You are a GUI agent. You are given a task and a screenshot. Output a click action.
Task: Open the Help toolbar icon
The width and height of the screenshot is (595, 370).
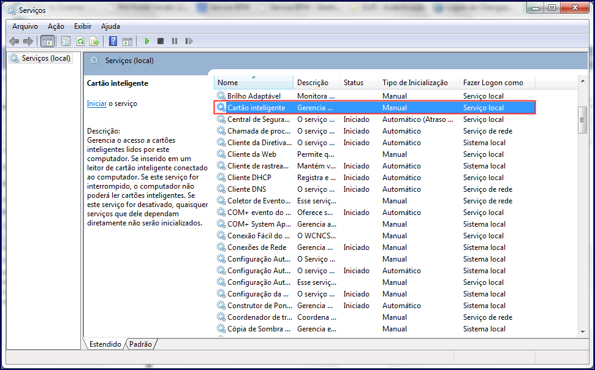click(x=113, y=41)
